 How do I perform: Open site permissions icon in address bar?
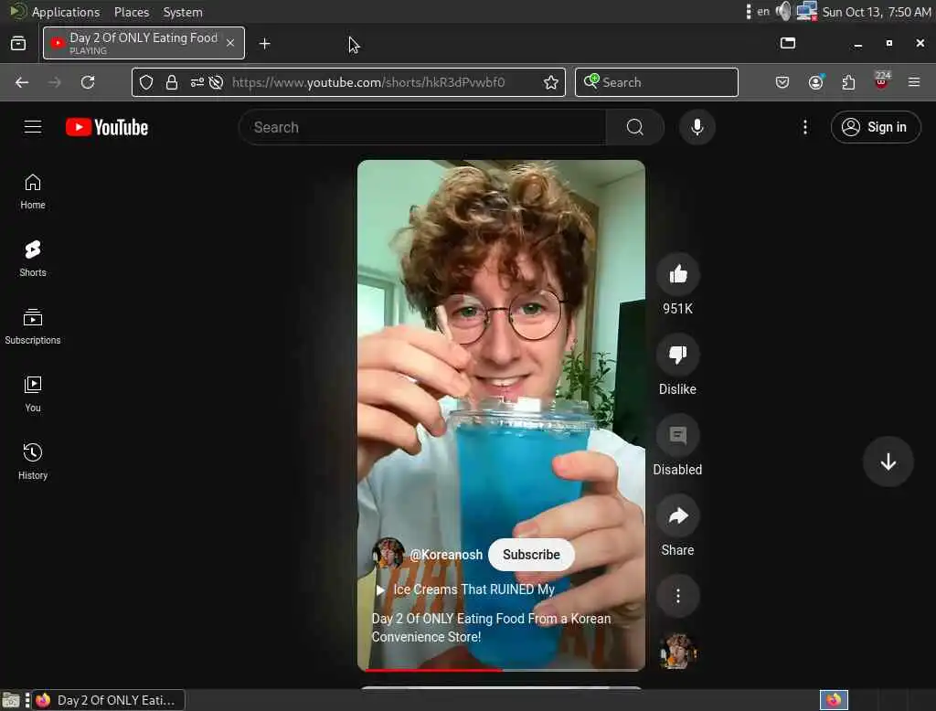(197, 82)
